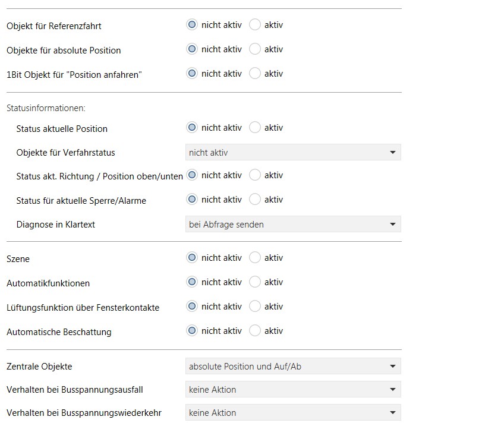Choose nicht aktiv for Automatische Beschattung
Image resolution: width=479 pixels, height=423 pixels.
click(x=192, y=331)
